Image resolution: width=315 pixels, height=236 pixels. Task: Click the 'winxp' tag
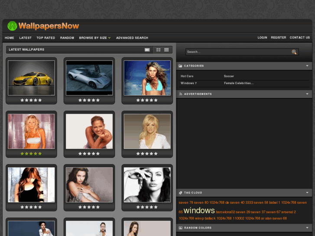[x=199, y=218]
